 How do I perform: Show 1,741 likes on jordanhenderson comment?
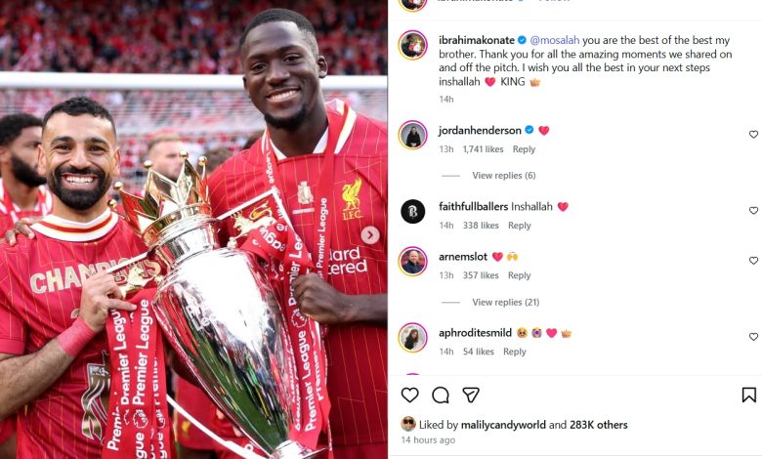[483, 149]
